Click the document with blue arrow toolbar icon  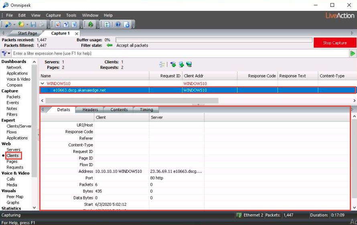tap(127, 24)
